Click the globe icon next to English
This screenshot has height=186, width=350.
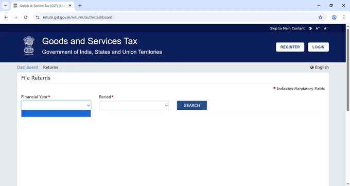(x=312, y=67)
